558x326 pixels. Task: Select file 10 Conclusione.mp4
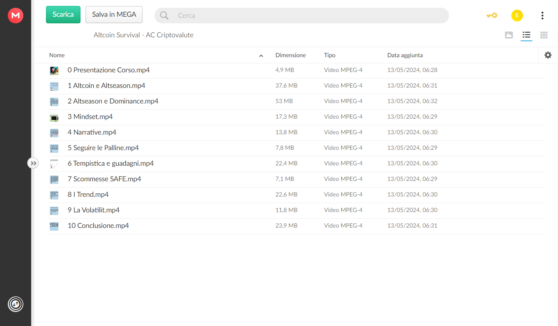click(x=296, y=226)
